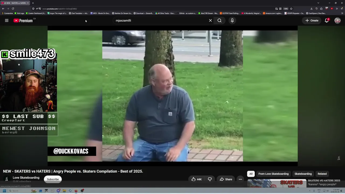The width and height of the screenshot is (345, 194).
Task: Show more toolbar extensions chevrons
Action: click(337, 9)
